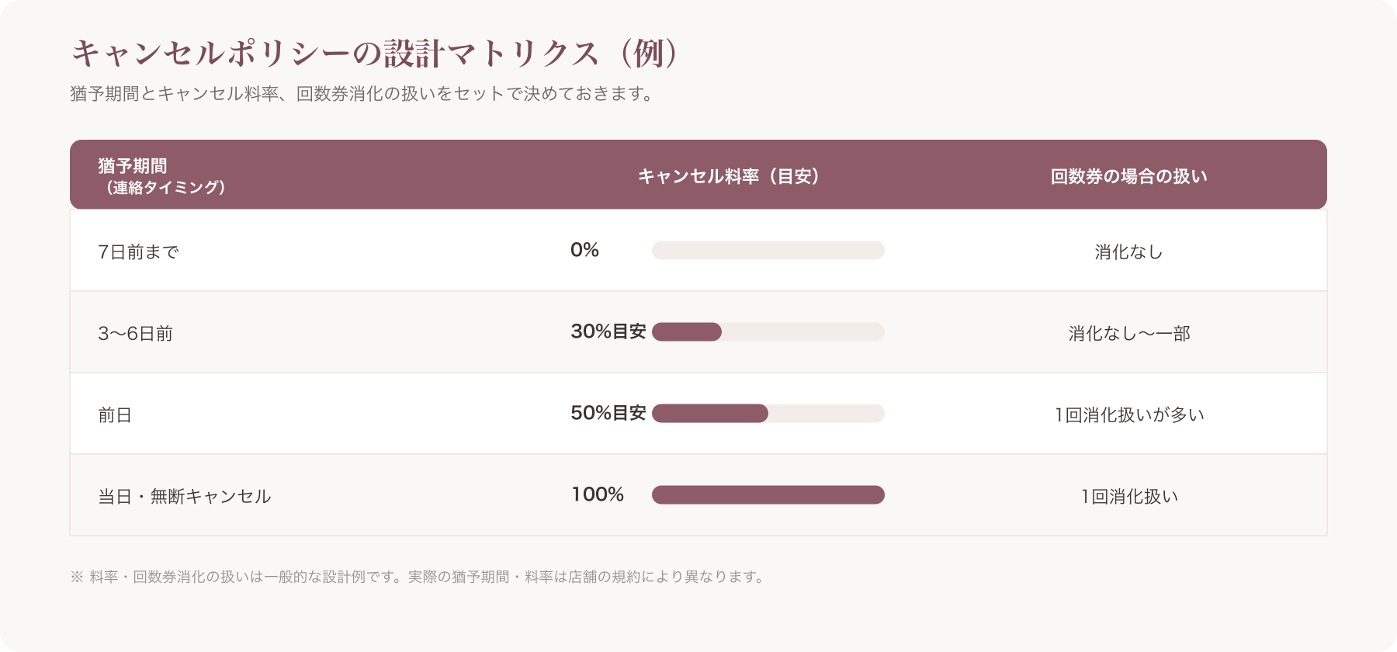Click the 0% percentage label
The width and height of the screenshot is (1397, 652).
click(x=584, y=250)
